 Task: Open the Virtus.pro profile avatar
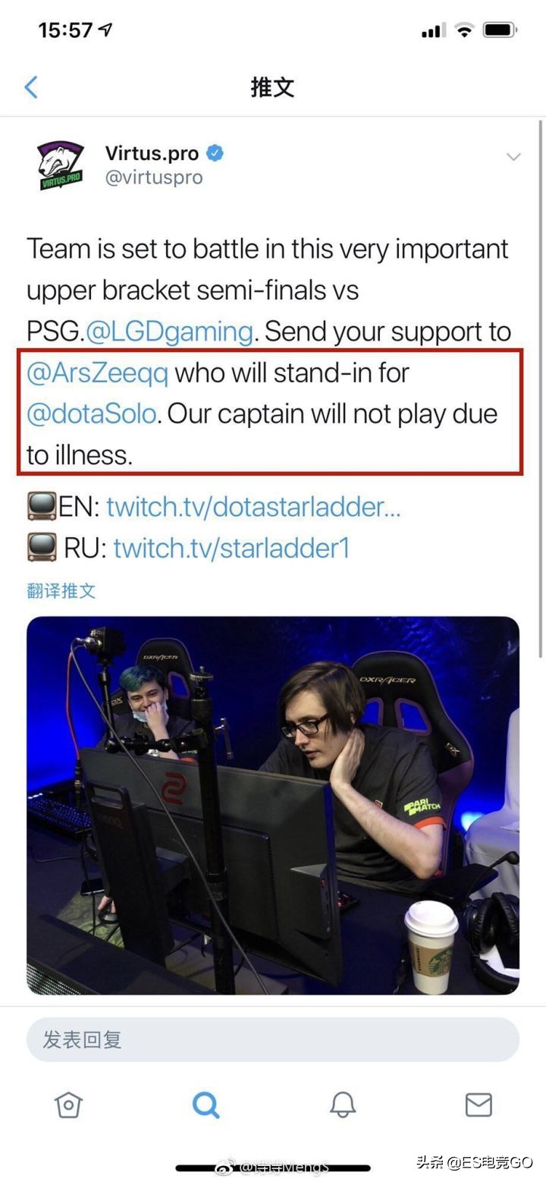[61, 165]
